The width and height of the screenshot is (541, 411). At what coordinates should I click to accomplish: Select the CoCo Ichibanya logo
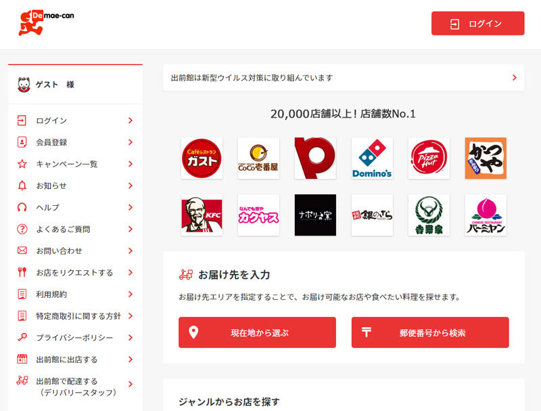click(x=258, y=158)
